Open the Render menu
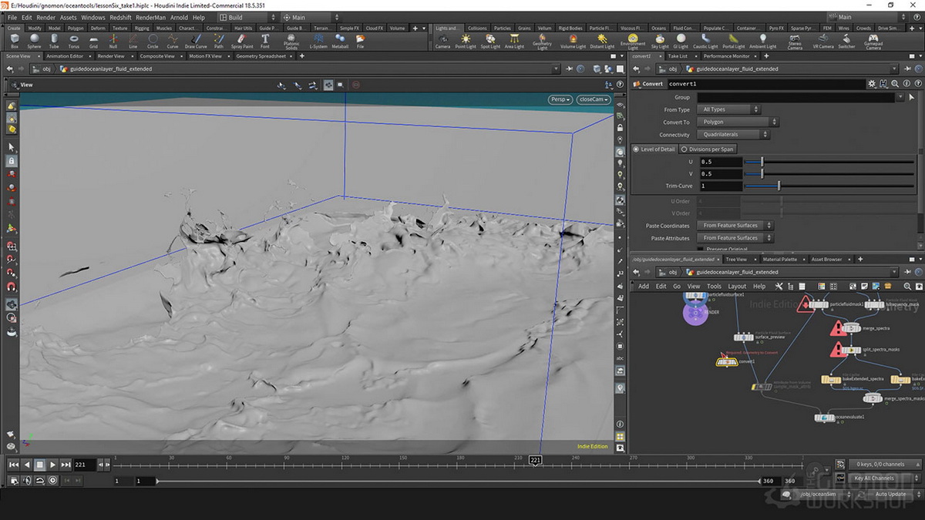This screenshot has width=925, height=520. 45,17
